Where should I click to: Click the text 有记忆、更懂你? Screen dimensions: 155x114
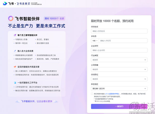[43, 40]
